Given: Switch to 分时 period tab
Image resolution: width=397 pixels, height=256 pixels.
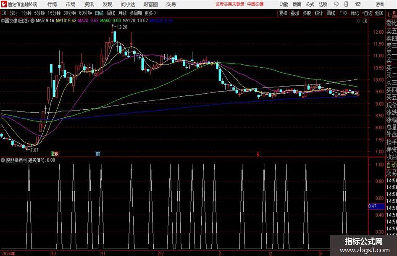Looking at the screenshot, I should [x=14, y=13].
